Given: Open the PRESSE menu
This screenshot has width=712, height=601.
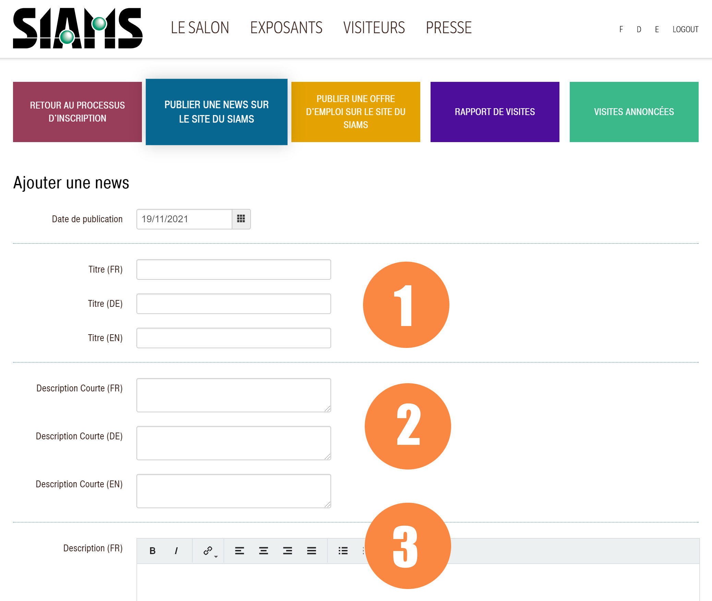Looking at the screenshot, I should point(449,28).
